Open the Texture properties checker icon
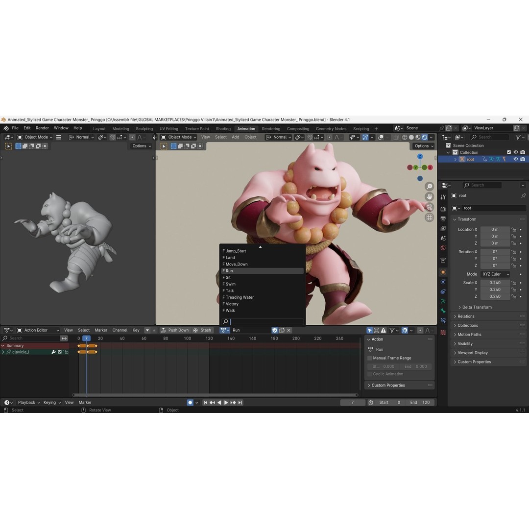The height and width of the screenshot is (529, 529). pos(443,333)
